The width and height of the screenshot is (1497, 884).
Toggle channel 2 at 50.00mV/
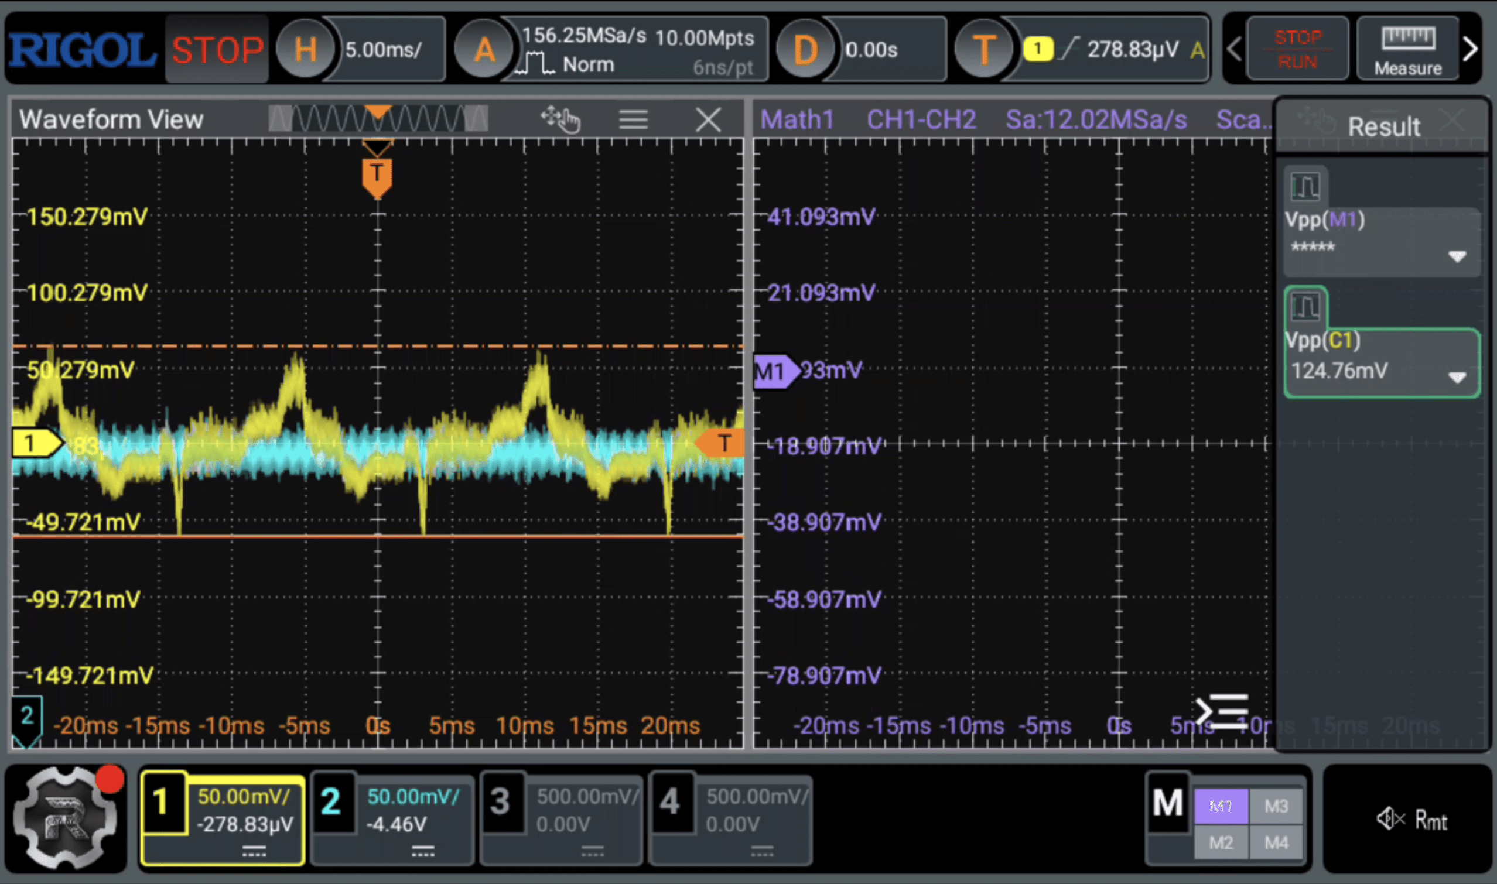(x=392, y=820)
